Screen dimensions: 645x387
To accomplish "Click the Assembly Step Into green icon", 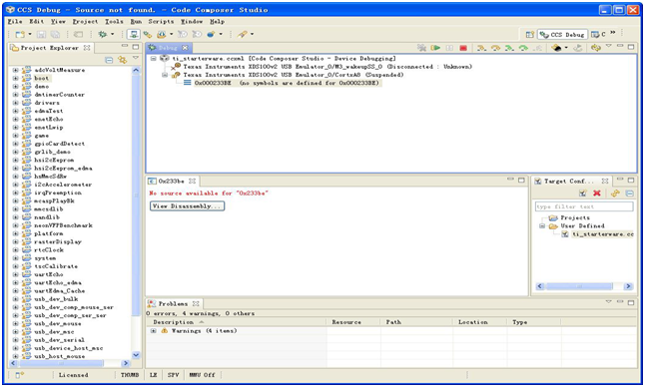I will click(509, 48).
